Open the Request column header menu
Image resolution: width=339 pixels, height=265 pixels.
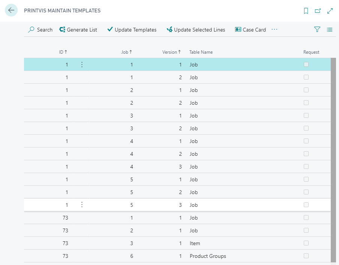coord(311,52)
